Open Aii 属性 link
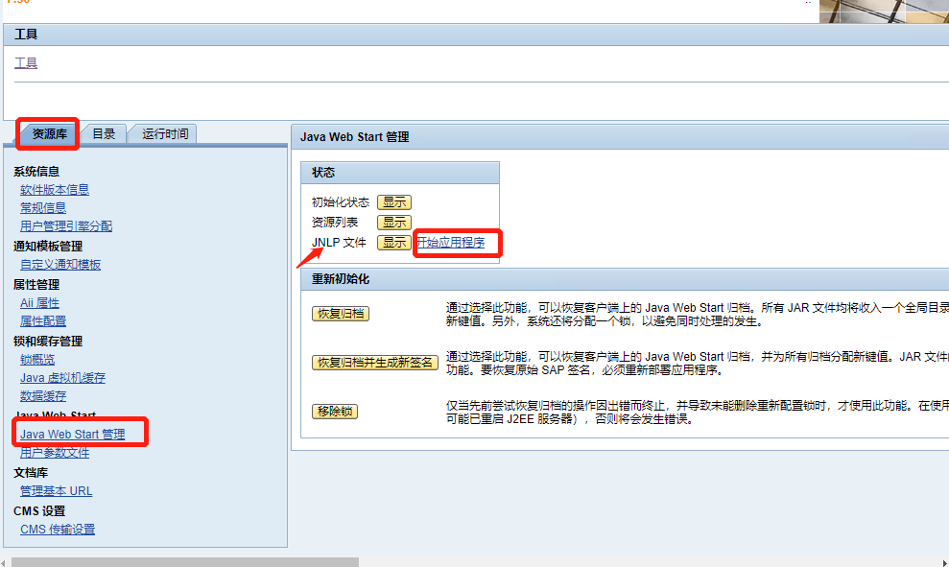Screen dimensions: 949x567 coord(39,302)
